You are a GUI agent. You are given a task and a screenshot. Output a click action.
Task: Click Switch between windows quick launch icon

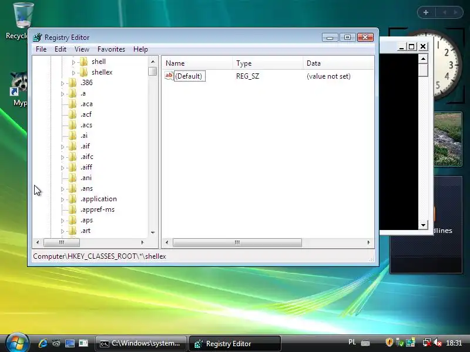point(83,343)
